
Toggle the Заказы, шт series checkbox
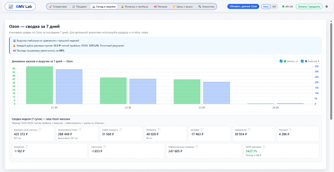tap(281, 61)
